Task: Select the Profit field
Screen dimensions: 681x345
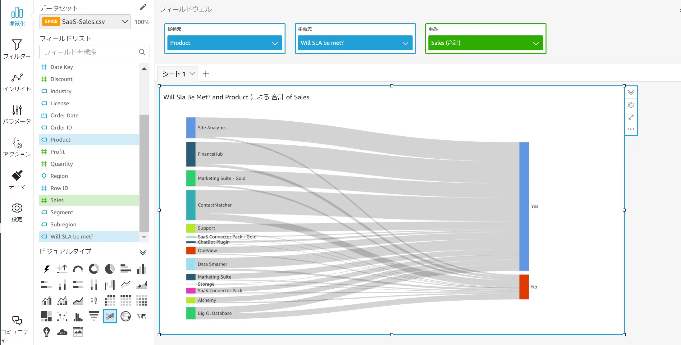Action: (x=89, y=152)
